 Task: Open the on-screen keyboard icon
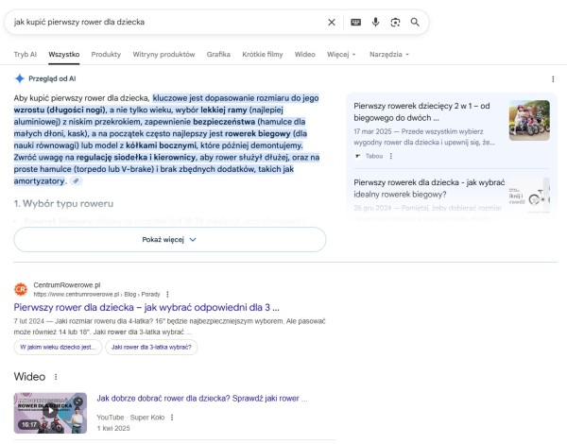click(356, 23)
